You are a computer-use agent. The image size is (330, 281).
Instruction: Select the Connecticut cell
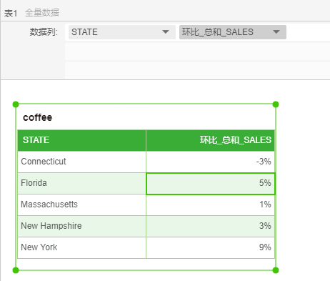(82, 162)
